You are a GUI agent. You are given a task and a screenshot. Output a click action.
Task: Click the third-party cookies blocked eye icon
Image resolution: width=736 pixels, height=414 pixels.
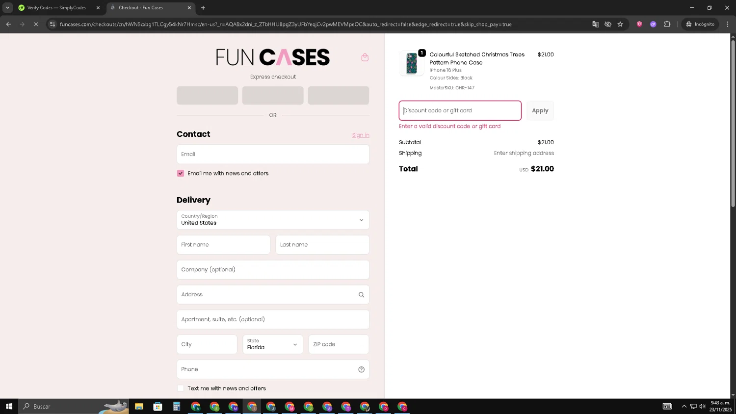(x=608, y=24)
